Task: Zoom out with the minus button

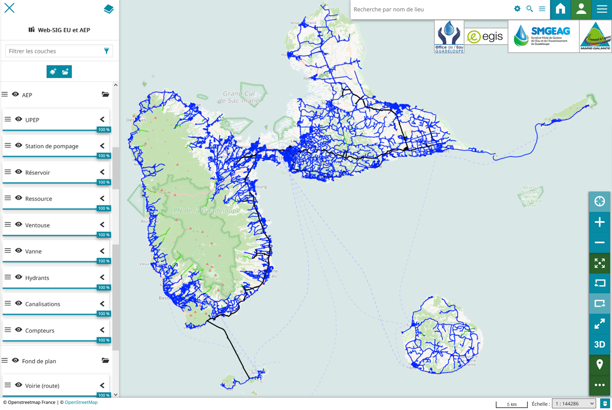Action: coord(599,243)
